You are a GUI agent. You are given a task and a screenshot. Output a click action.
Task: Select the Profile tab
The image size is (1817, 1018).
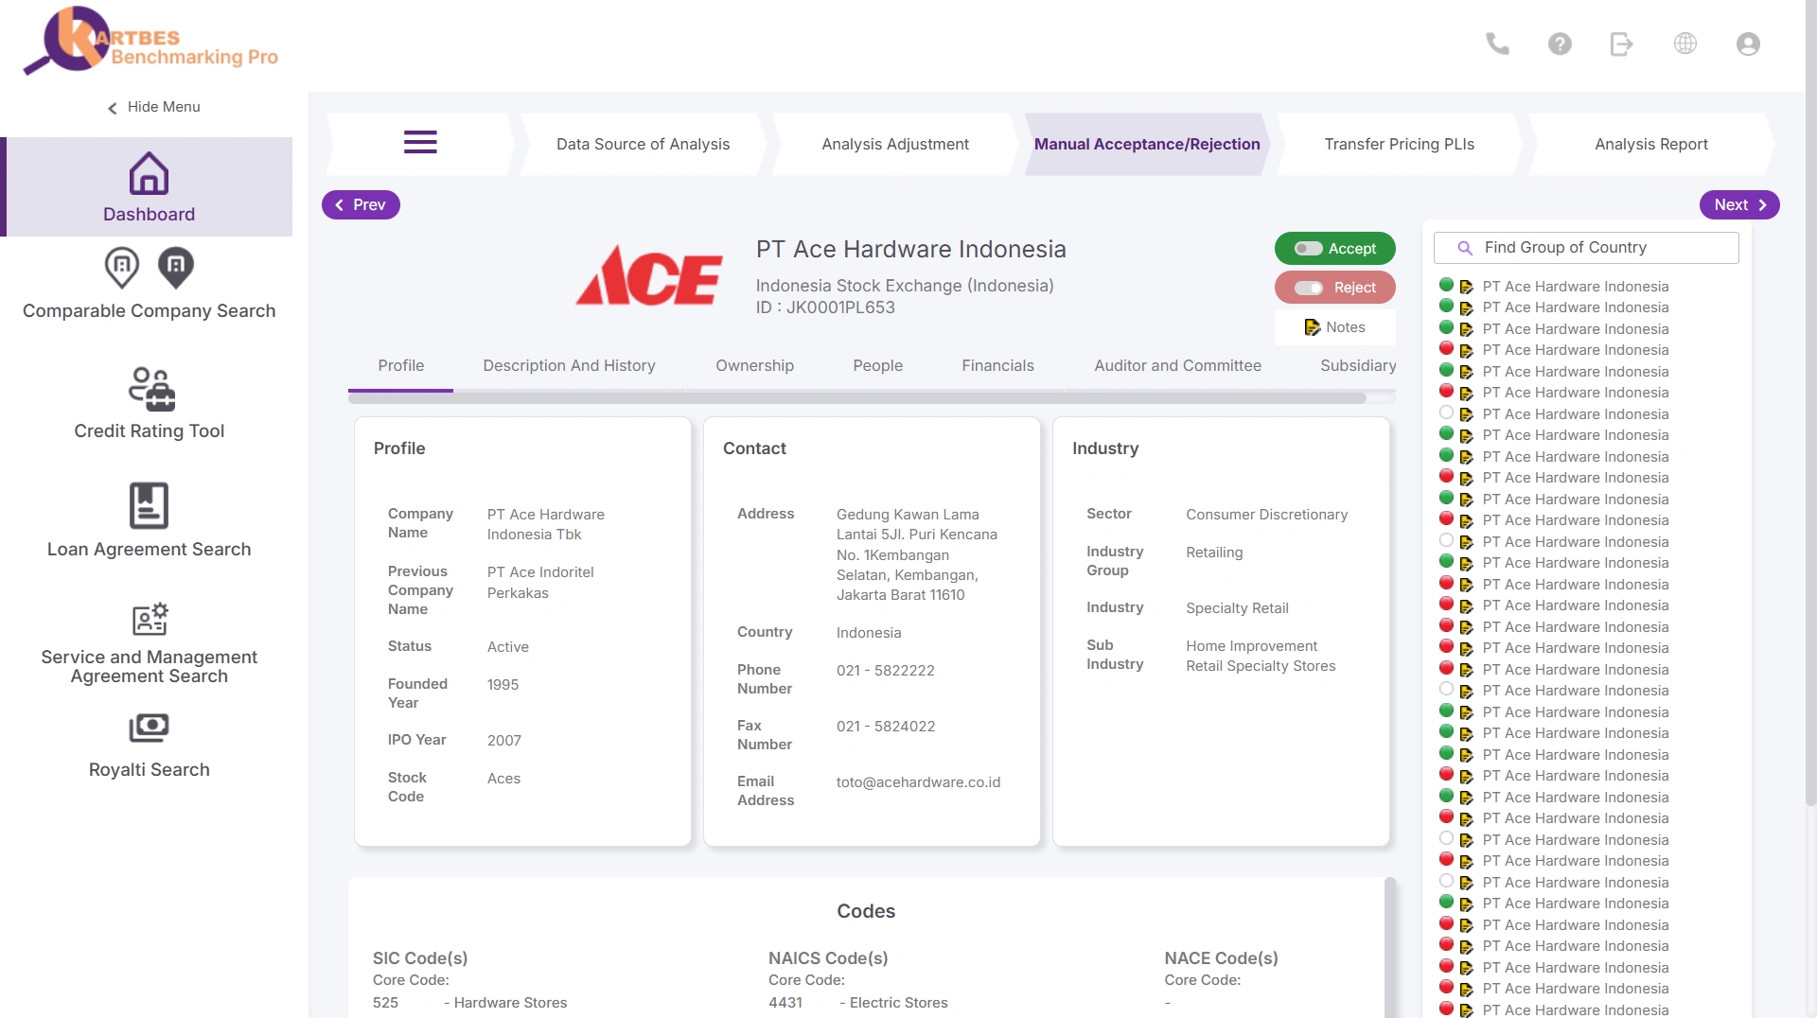click(400, 365)
